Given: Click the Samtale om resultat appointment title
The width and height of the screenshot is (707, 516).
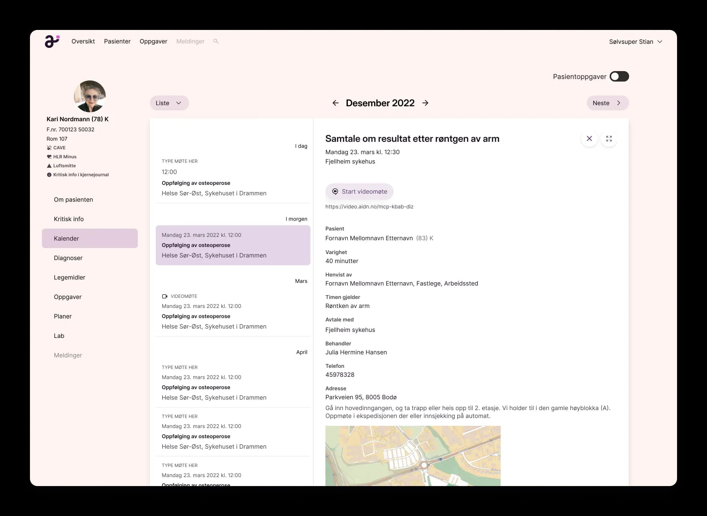Looking at the screenshot, I should click(x=412, y=139).
